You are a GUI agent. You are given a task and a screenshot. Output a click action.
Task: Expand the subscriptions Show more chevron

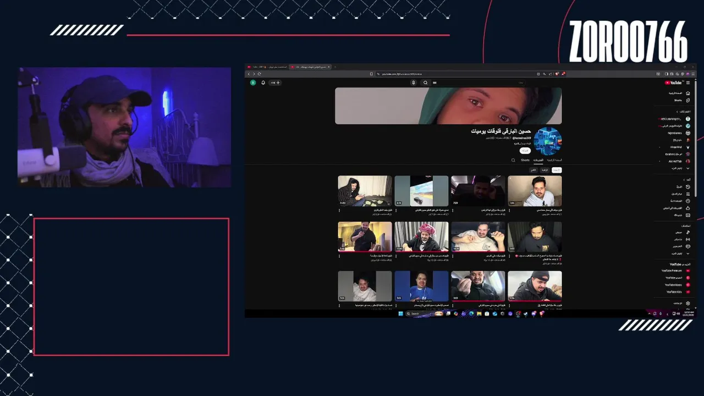(688, 168)
